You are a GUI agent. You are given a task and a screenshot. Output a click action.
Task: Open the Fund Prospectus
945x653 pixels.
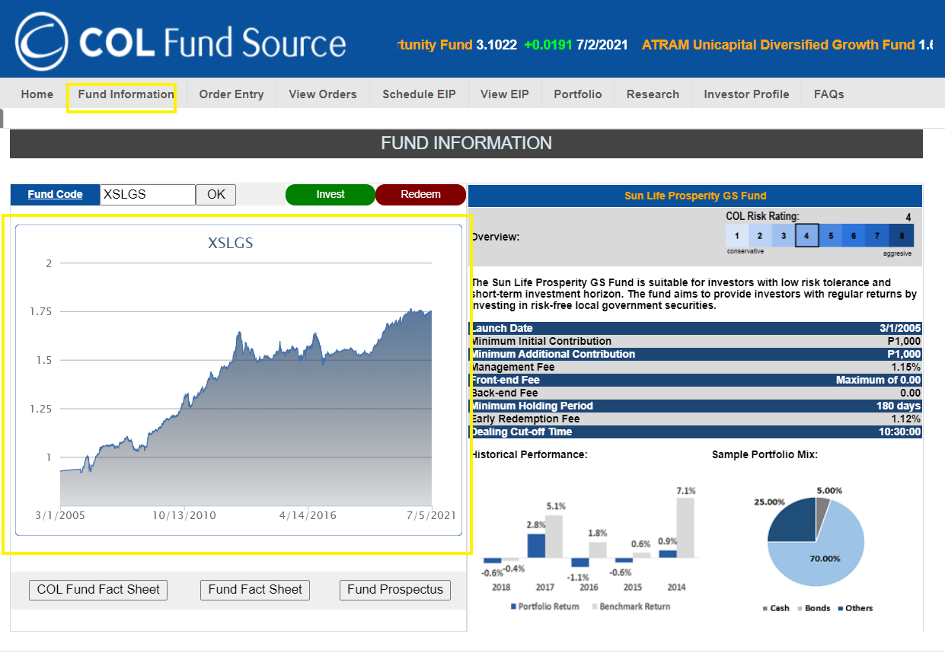[395, 590]
